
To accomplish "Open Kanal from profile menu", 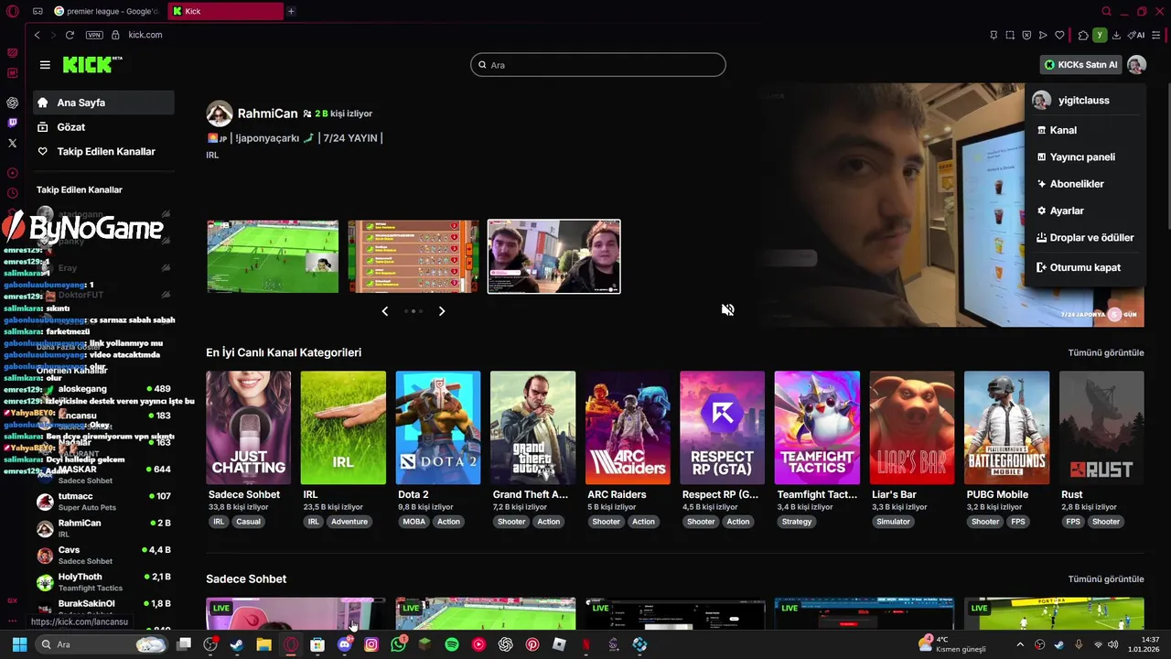I will point(1085,130).
